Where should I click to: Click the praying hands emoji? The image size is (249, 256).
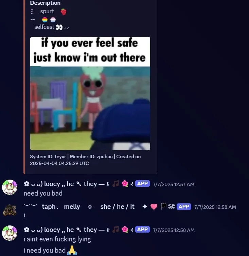tap(72, 250)
